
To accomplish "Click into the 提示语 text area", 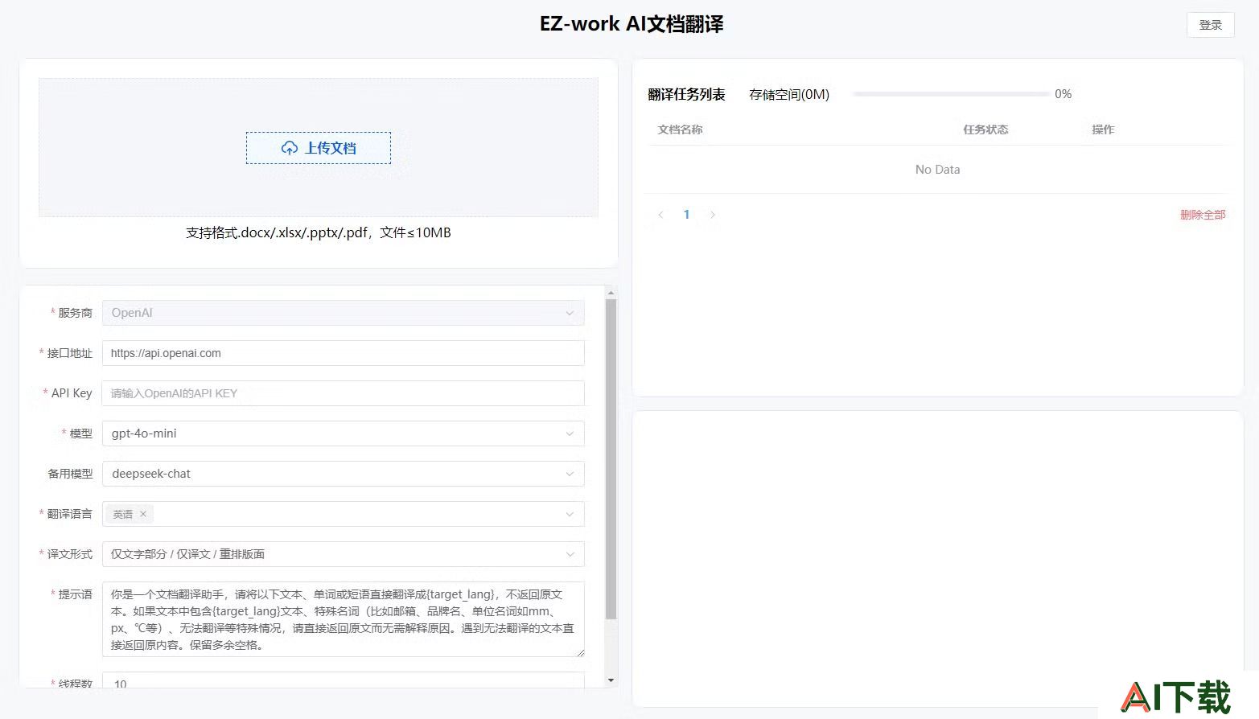I will pos(343,619).
